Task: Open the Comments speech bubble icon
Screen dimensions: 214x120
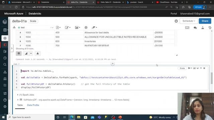Action: tap(195, 28)
